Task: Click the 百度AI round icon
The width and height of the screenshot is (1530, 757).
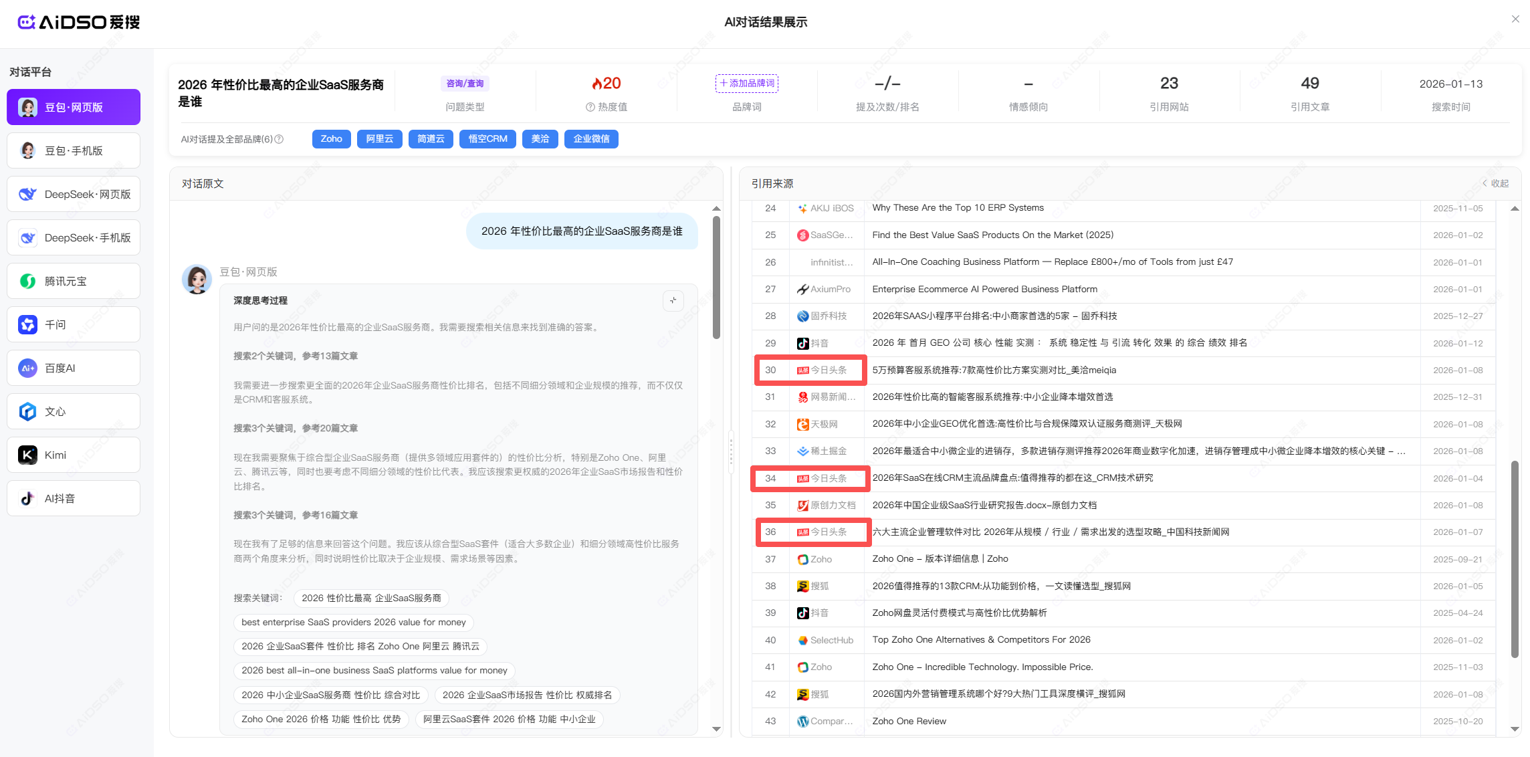Action: [27, 368]
